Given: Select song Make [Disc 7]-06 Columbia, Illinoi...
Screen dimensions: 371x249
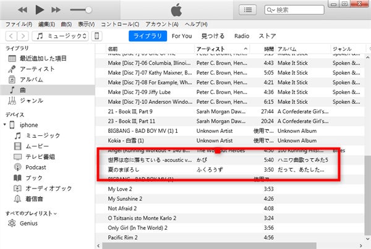Looking at the screenshot, I should [229, 63].
